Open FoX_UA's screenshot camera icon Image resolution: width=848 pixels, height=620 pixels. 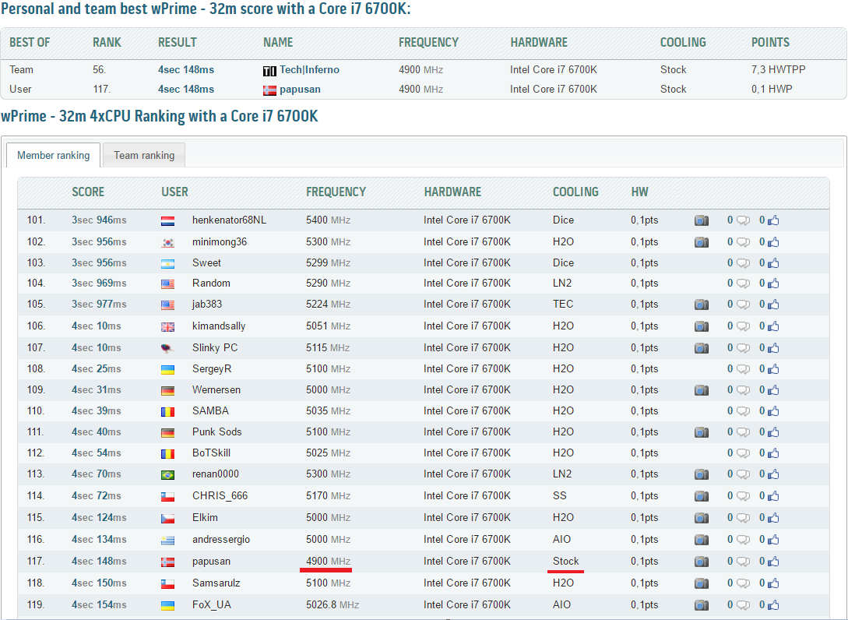[702, 605]
